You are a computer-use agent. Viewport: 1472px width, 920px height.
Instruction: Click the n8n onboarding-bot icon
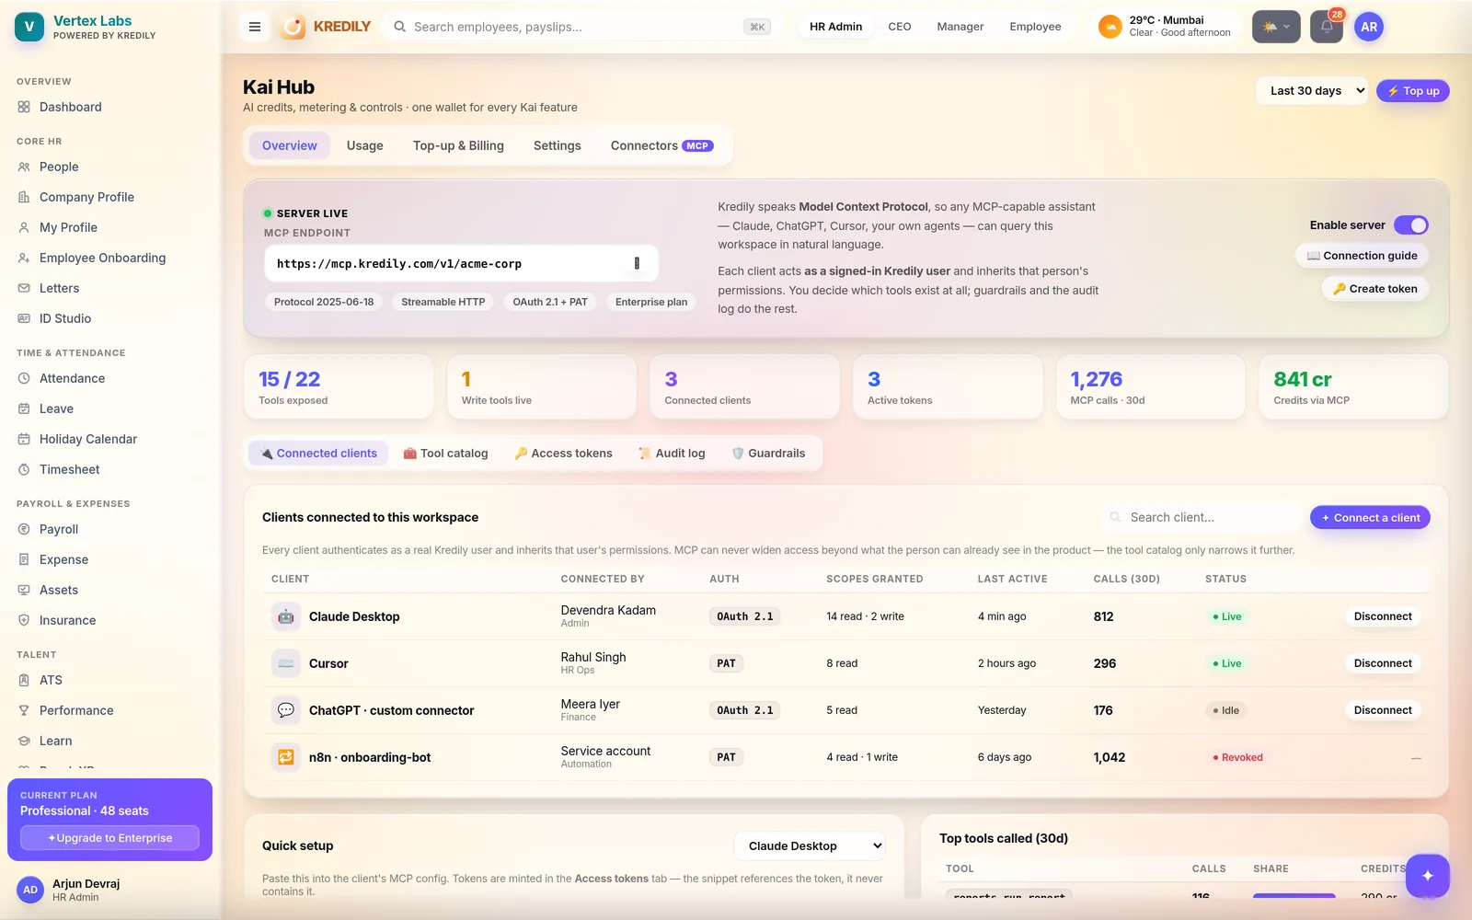[286, 757]
